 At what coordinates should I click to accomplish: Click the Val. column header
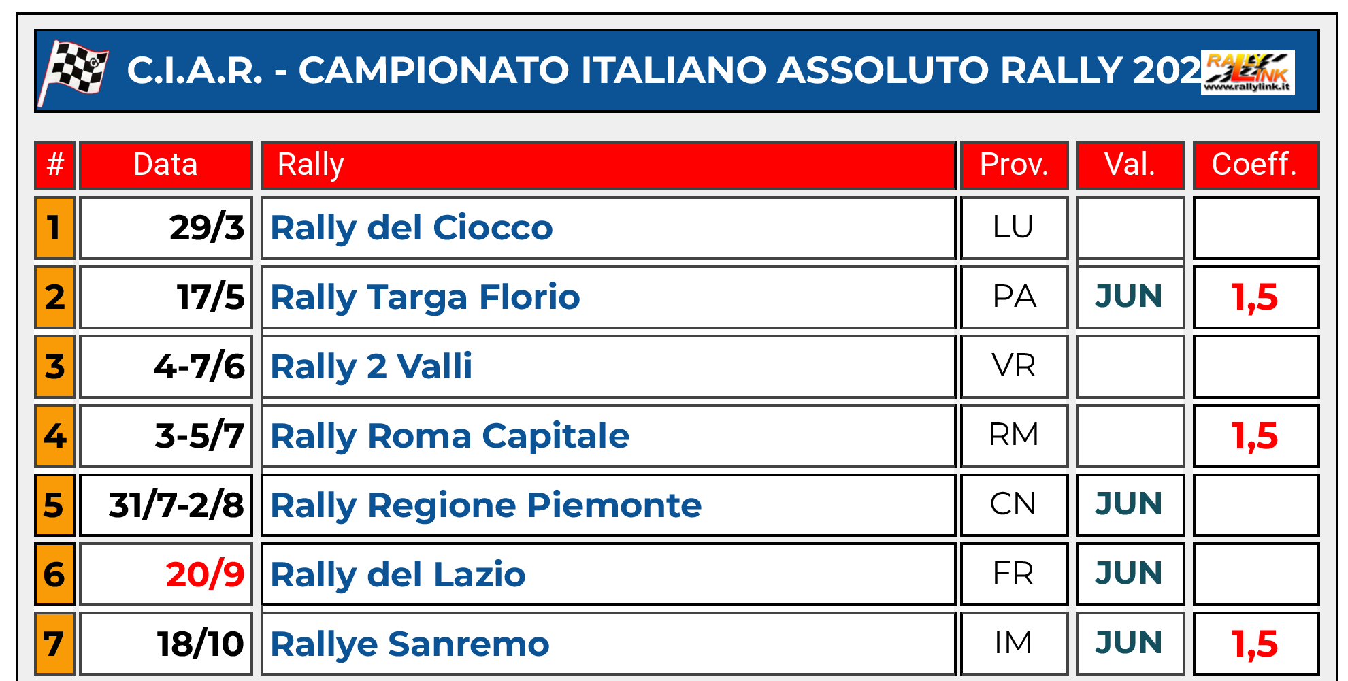1130,165
